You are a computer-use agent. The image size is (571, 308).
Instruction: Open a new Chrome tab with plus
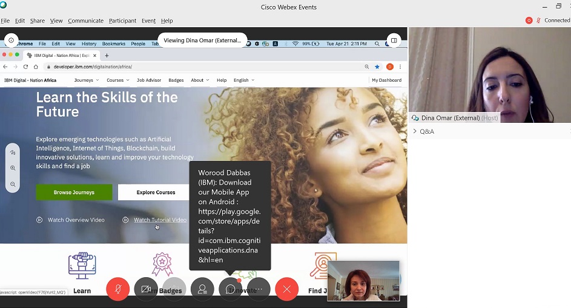pyautogui.click(x=107, y=55)
